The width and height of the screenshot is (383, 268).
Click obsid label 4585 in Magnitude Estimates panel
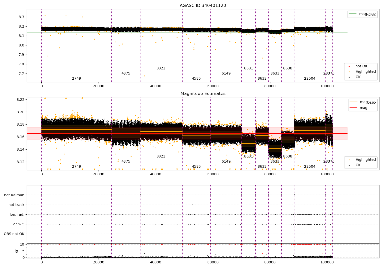pyautogui.click(x=196, y=167)
